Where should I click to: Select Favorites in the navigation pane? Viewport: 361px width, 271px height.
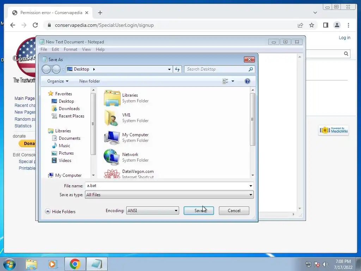pos(60,94)
